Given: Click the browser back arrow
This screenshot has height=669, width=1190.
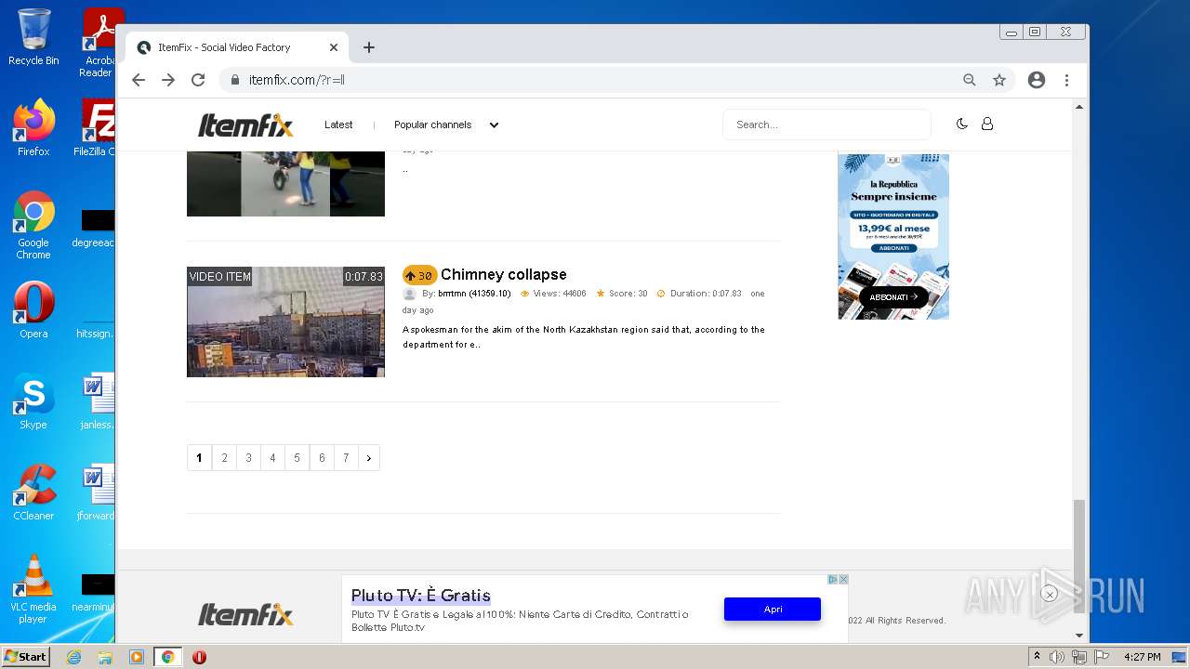Looking at the screenshot, I should click(x=139, y=80).
